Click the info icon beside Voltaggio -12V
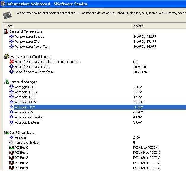Screen dimensions: 186x171 12,107
